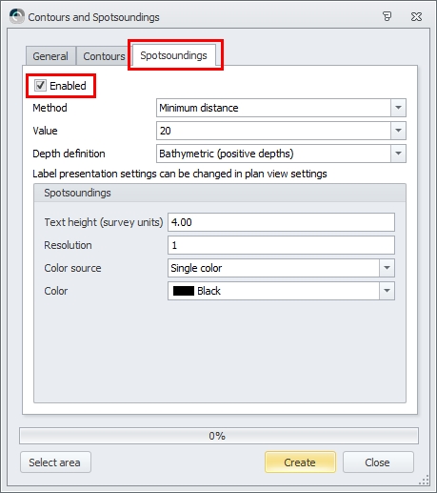Open the Method dropdown arrow

click(x=398, y=108)
